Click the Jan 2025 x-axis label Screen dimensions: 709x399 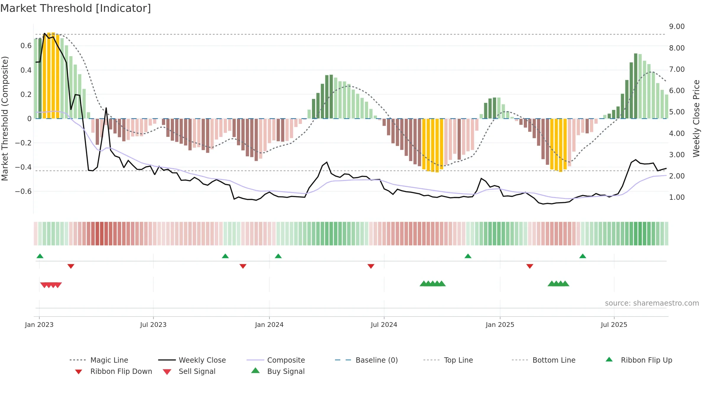click(x=500, y=325)
